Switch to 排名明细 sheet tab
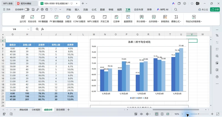 [60, 110]
